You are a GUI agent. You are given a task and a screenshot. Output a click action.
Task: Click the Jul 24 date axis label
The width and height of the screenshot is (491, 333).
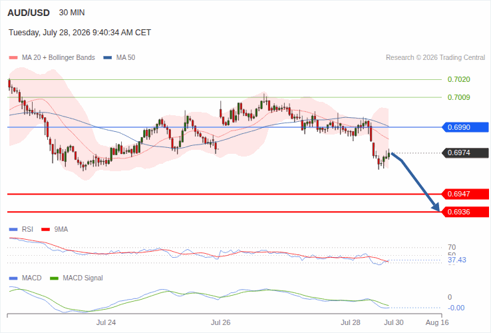tap(106, 322)
